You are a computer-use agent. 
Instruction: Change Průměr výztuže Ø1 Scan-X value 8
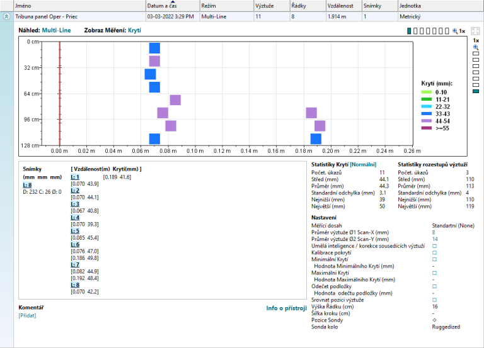[x=434, y=232]
